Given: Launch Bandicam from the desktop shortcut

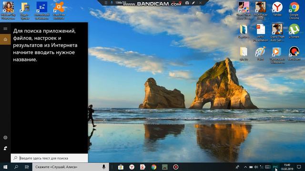Looking at the screenshot, I should 294,53.
